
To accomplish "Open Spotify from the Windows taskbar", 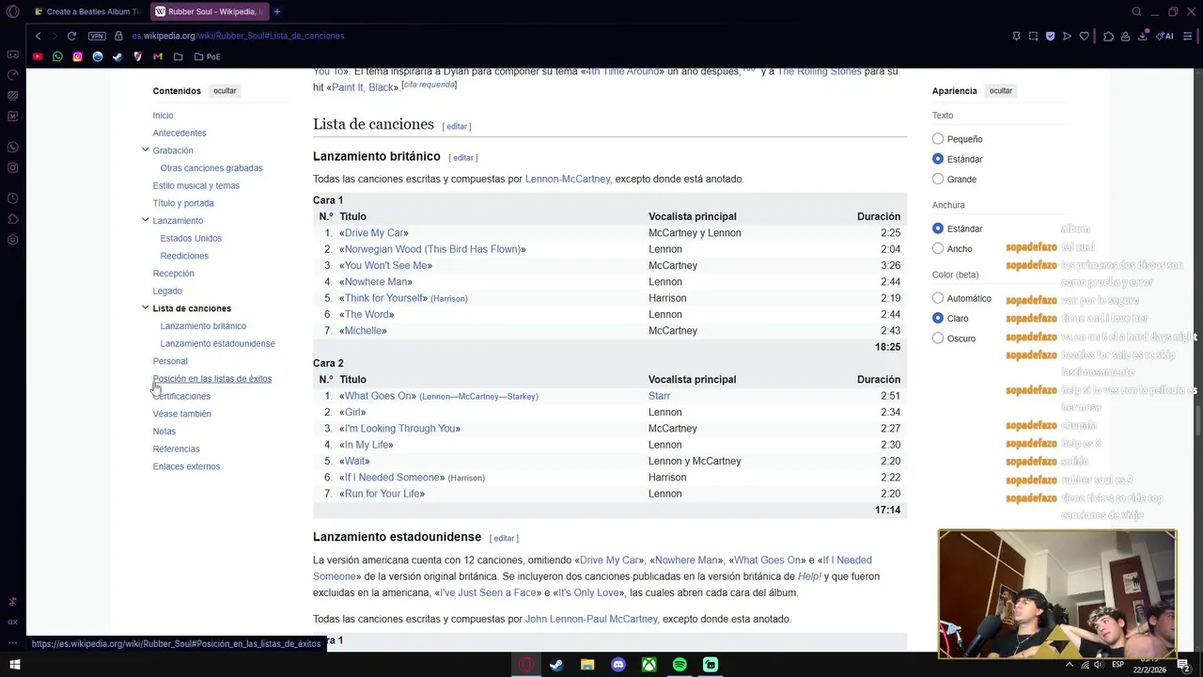I will [680, 665].
